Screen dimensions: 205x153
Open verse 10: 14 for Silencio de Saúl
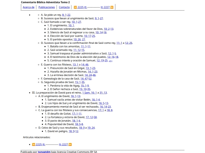tap(99, 32)
